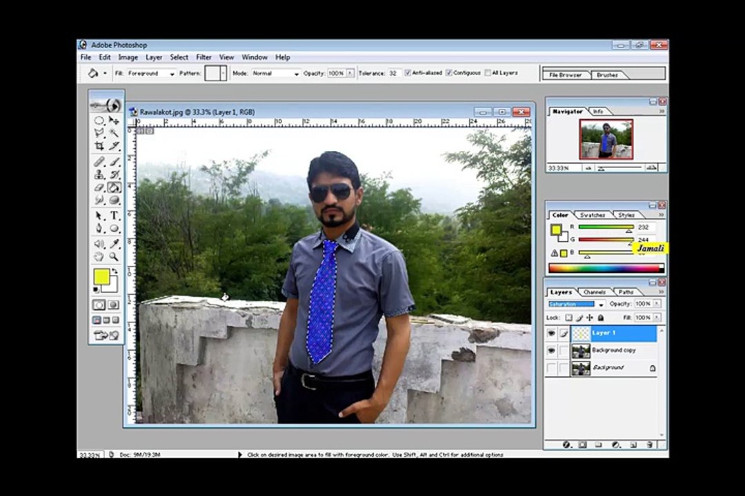Screen dimensions: 745x496
Task: Select the Healing Brush tool
Action: [x=99, y=162]
